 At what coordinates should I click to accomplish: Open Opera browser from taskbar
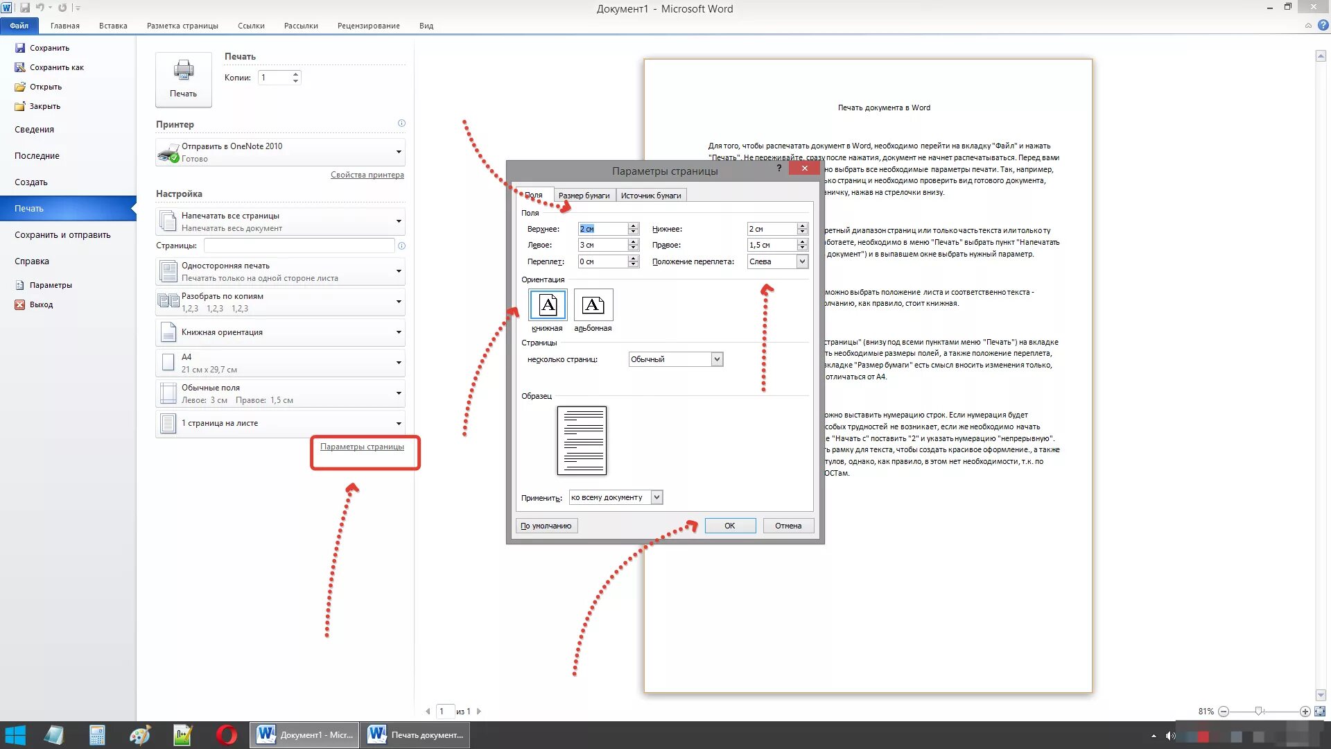(x=226, y=734)
